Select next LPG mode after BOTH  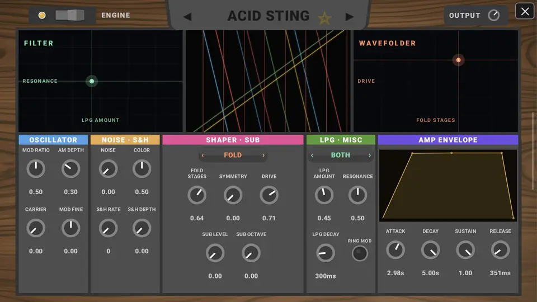click(x=370, y=155)
